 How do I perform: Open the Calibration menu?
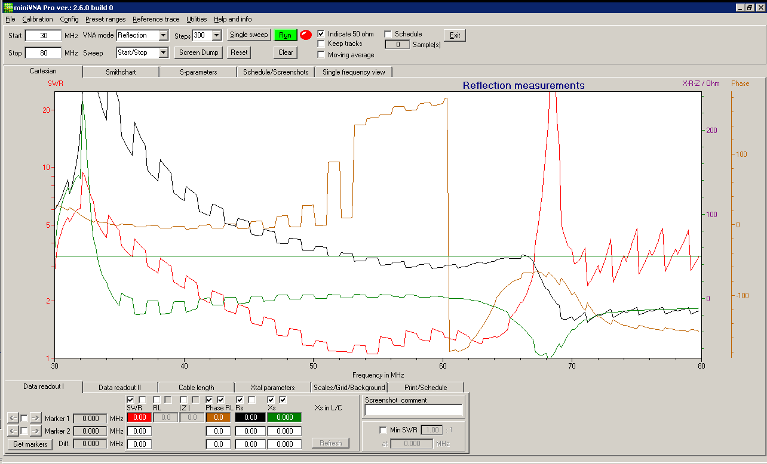[x=38, y=19]
